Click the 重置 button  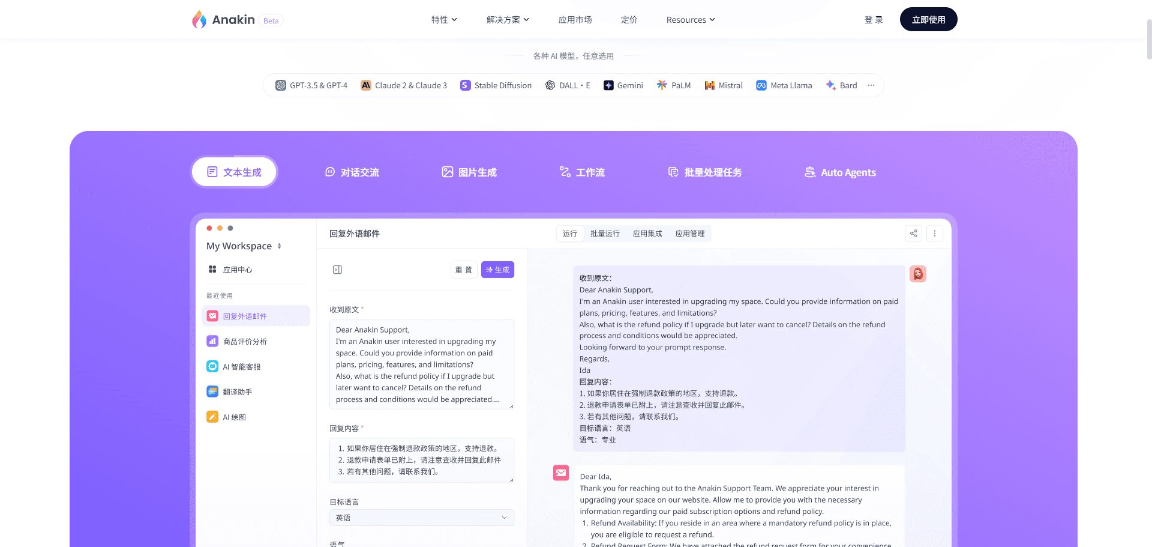pos(464,270)
